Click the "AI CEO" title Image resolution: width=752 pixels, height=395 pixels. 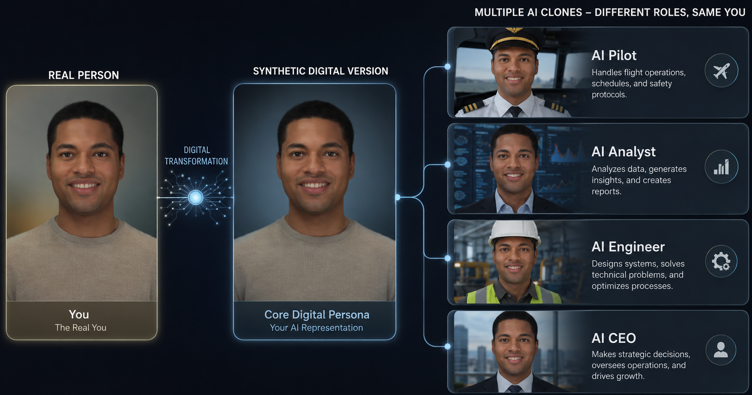(613, 338)
